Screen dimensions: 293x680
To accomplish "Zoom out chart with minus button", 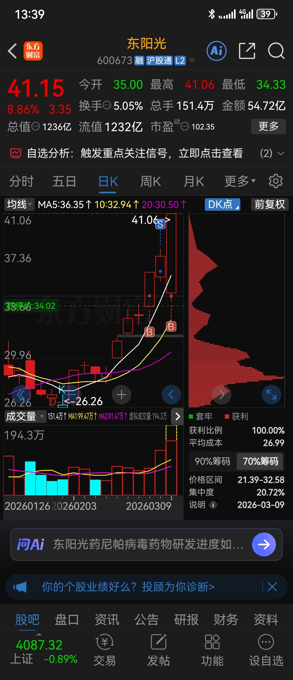I will 71,395.
